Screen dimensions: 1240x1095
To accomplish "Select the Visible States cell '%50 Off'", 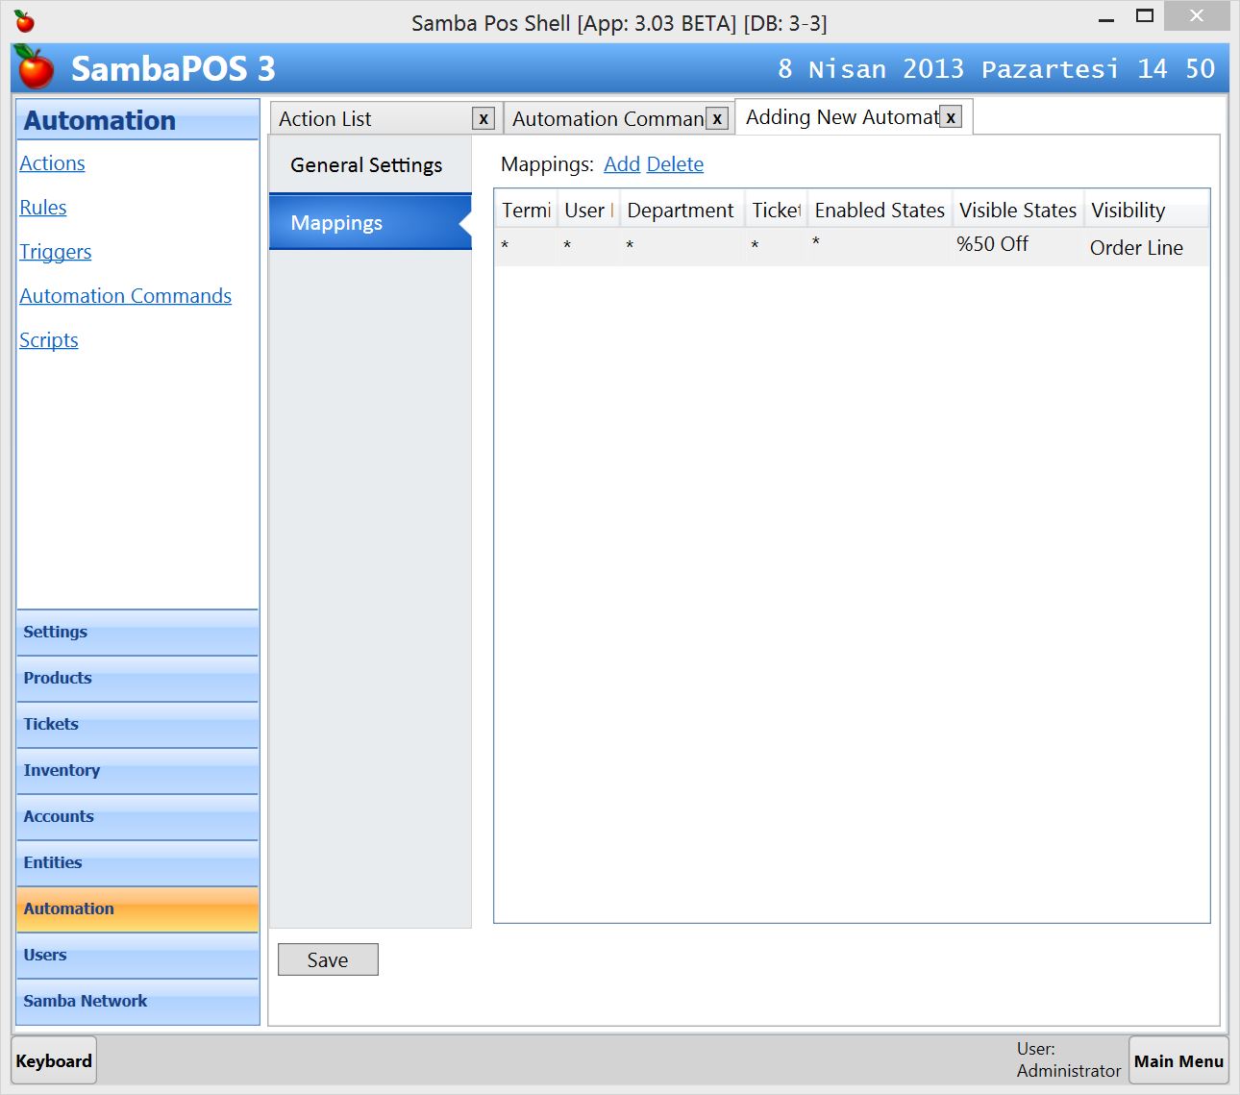I will (993, 245).
